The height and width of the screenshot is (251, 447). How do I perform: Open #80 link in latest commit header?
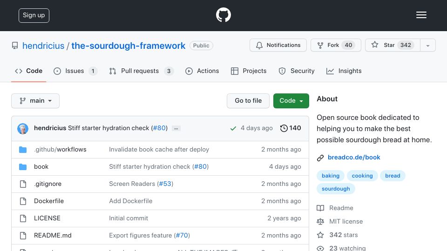[x=159, y=128]
